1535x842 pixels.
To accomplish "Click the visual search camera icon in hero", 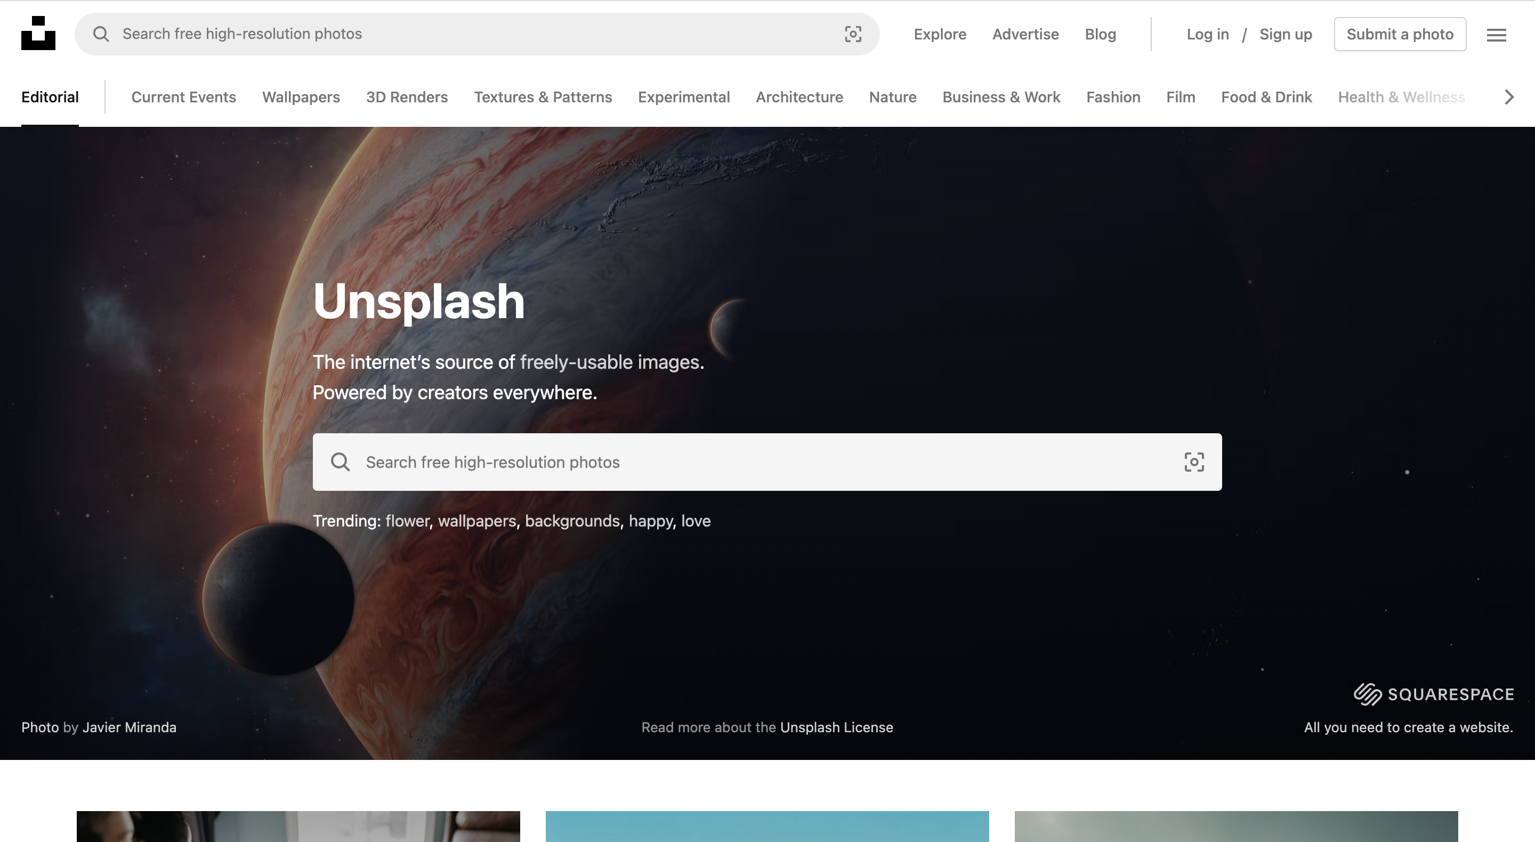I will tap(1194, 462).
